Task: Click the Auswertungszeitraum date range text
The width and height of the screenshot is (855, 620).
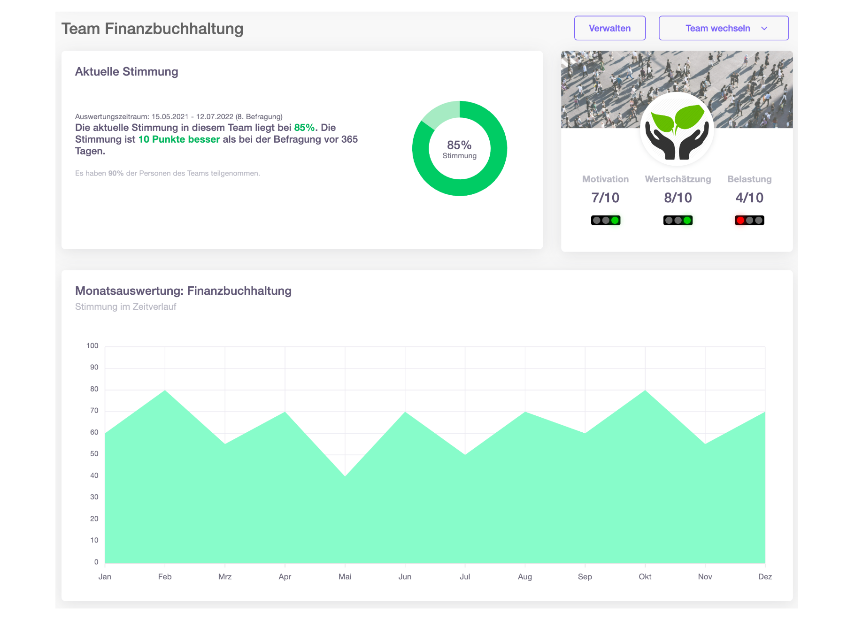Action: [x=178, y=116]
